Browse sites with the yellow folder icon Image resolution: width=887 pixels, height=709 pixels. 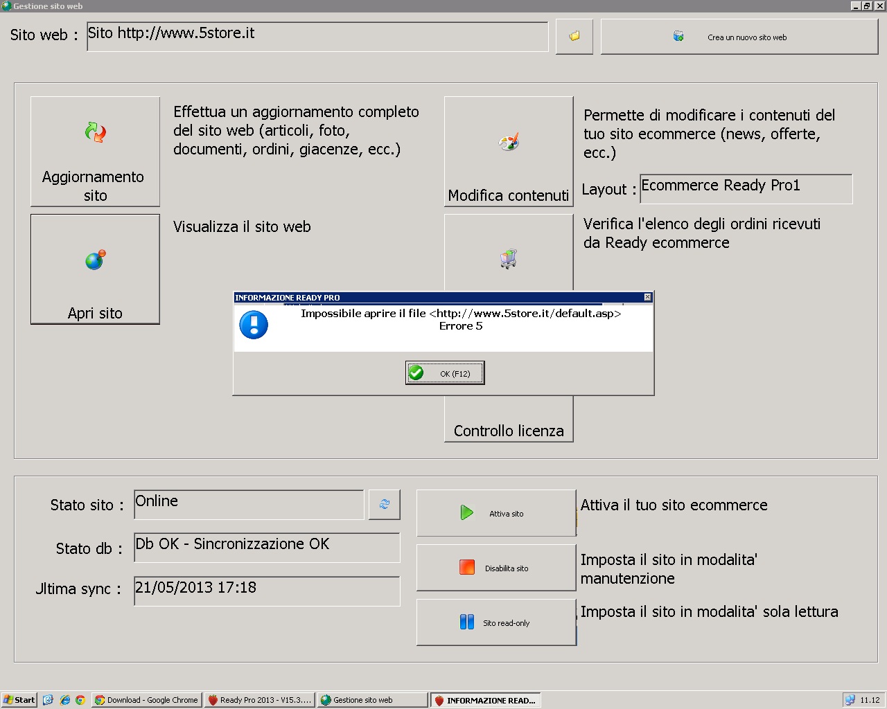point(574,36)
